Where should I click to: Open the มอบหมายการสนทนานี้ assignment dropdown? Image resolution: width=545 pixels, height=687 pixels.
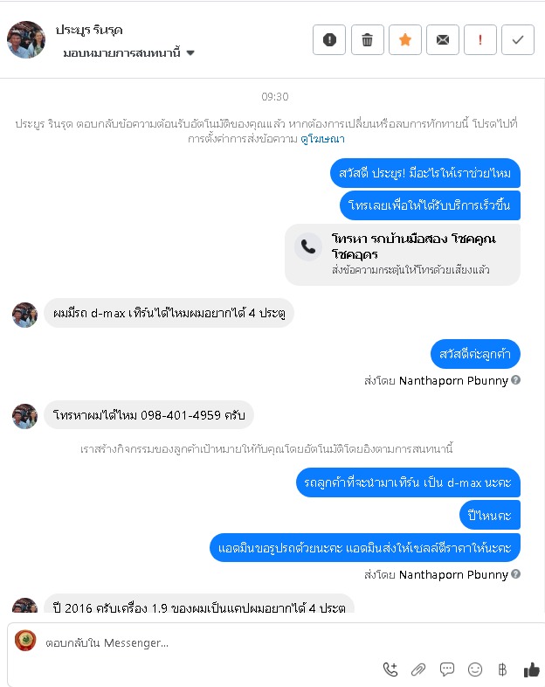click(x=128, y=53)
